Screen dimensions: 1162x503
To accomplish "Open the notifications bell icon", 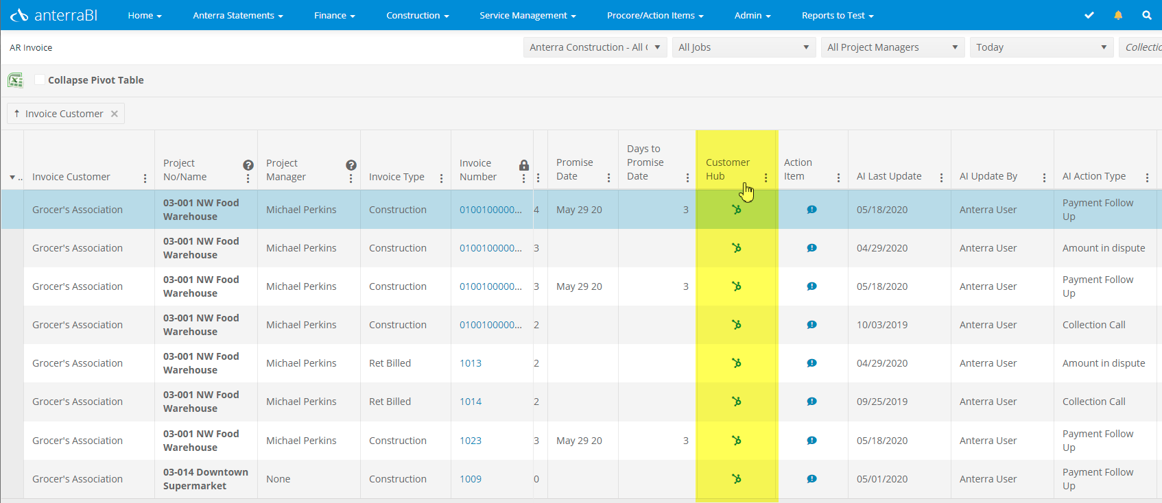I will pyautogui.click(x=1118, y=15).
